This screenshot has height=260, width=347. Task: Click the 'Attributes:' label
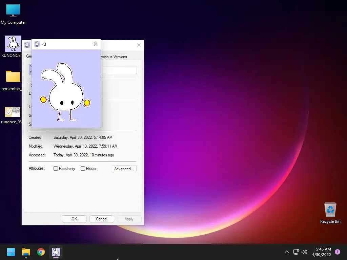(x=37, y=168)
